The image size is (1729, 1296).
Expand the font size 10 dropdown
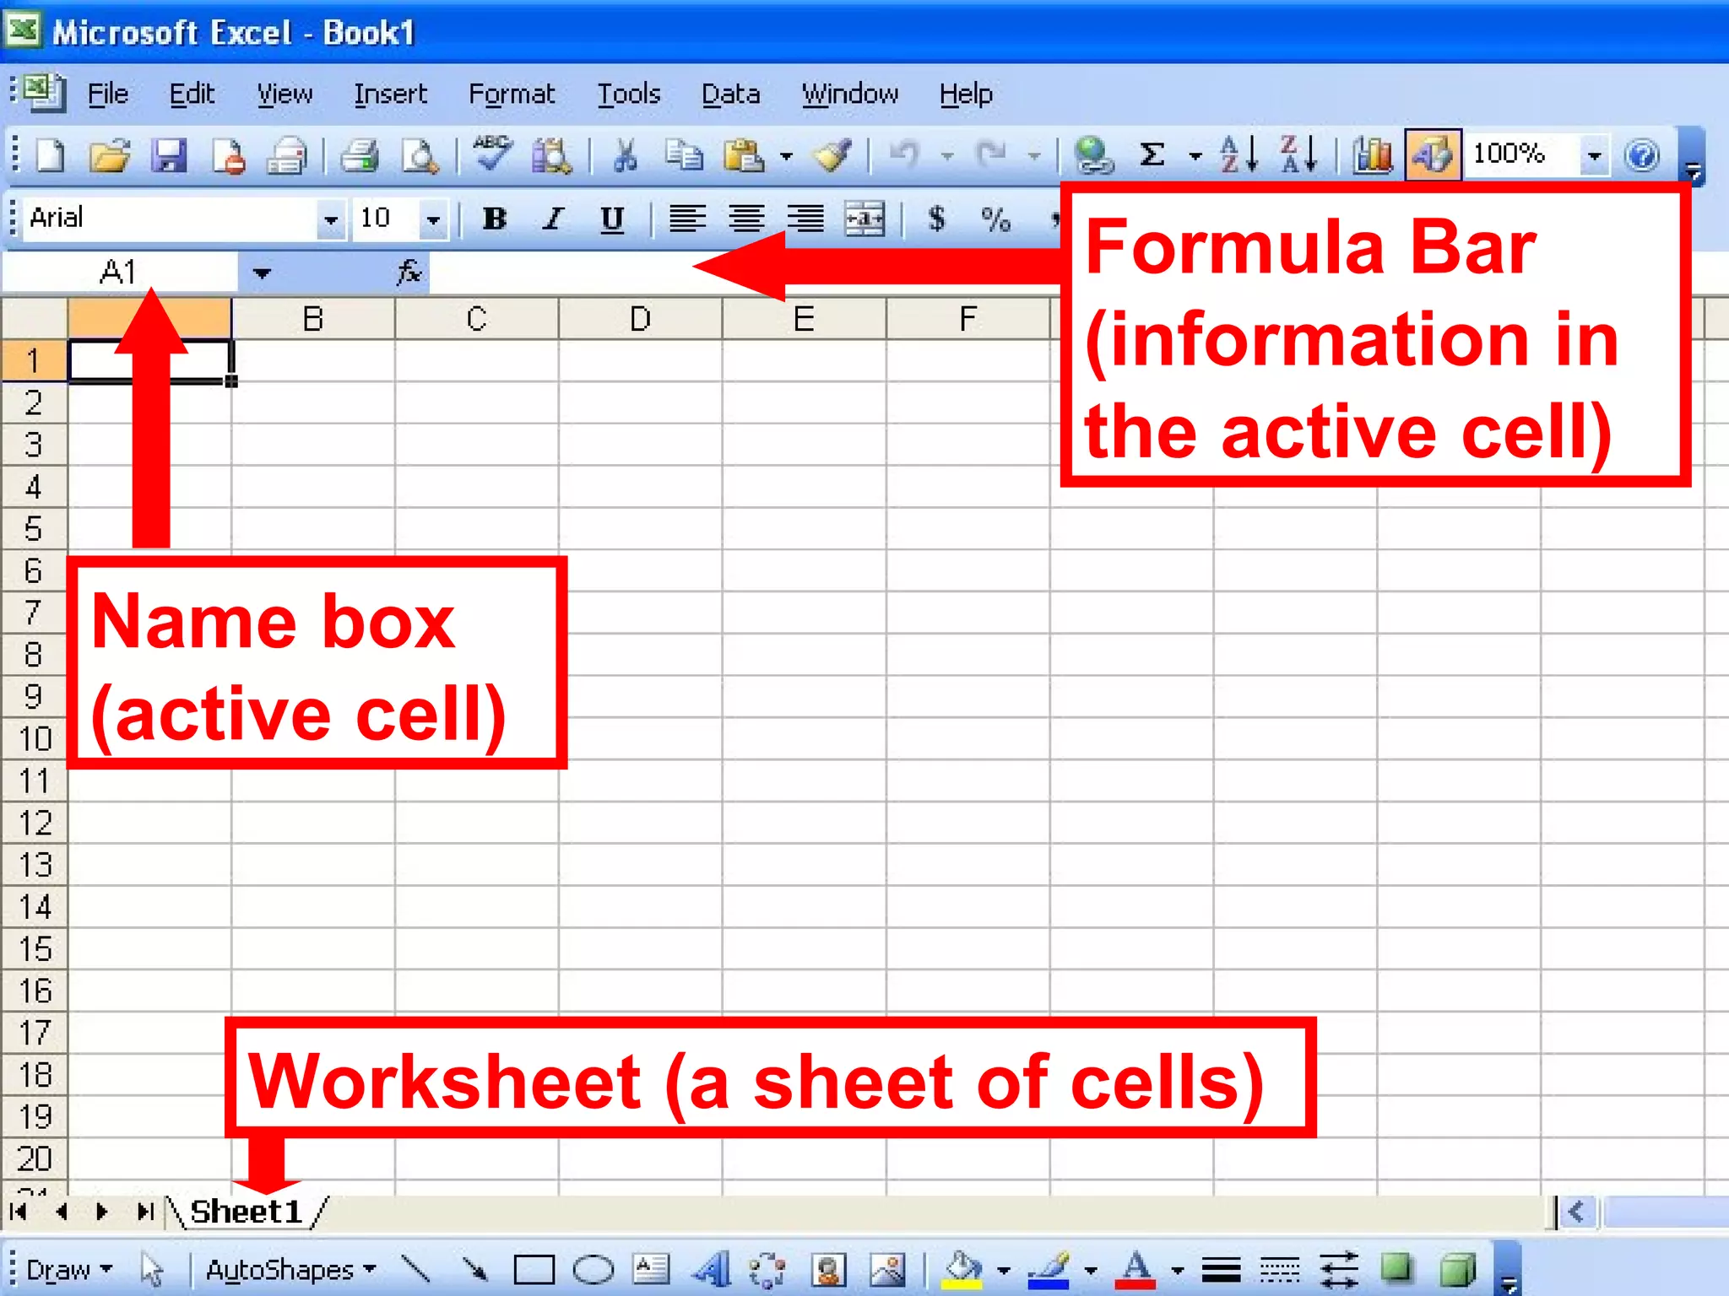click(x=433, y=219)
